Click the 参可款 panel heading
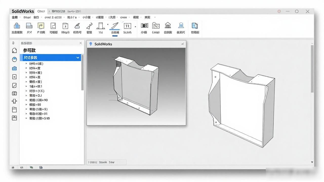 pos(29,50)
